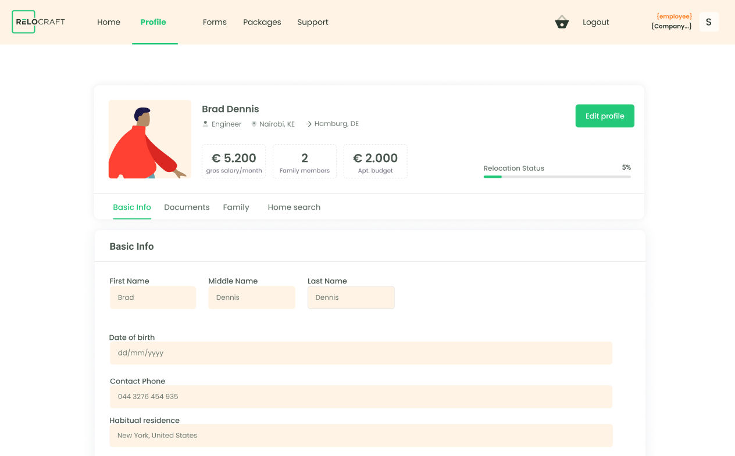Viewport: 735px width, 456px height.
Task: Click the Basic Info section heading
Action: point(132,246)
